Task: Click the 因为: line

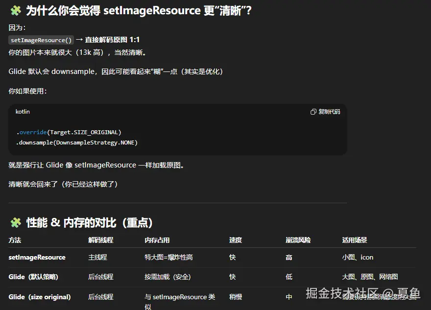Action: click(17, 27)
